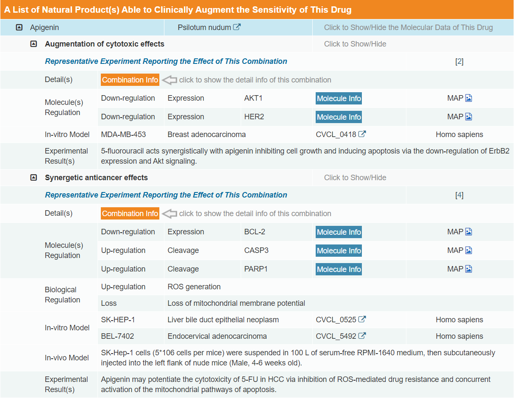Click Show/Hide beside Augmentation of cytotoxic effects
Viewport: 514px width, 398px height.
[x=355, y=44]
